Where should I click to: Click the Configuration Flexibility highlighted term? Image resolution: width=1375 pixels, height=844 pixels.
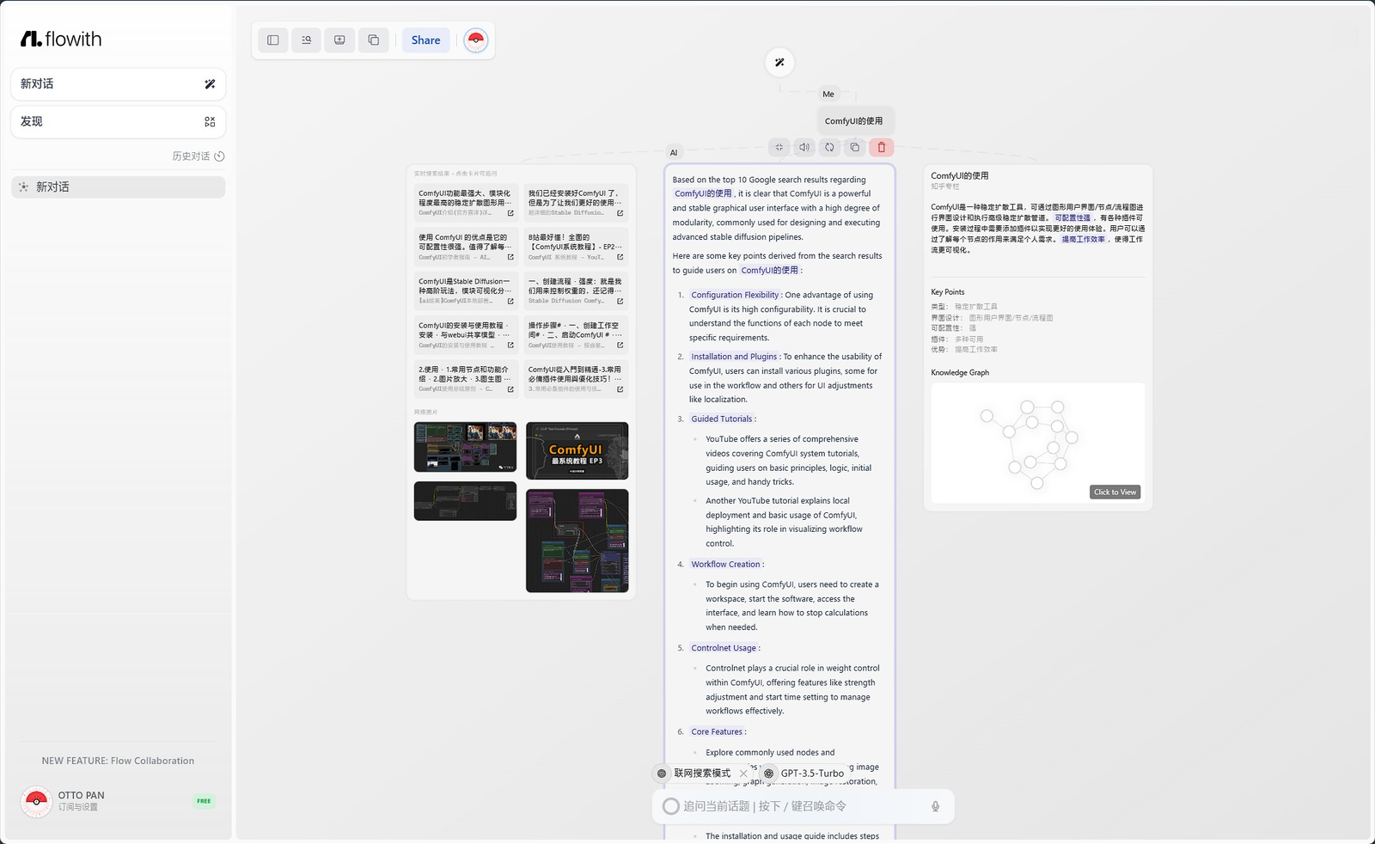coord(735,295)
